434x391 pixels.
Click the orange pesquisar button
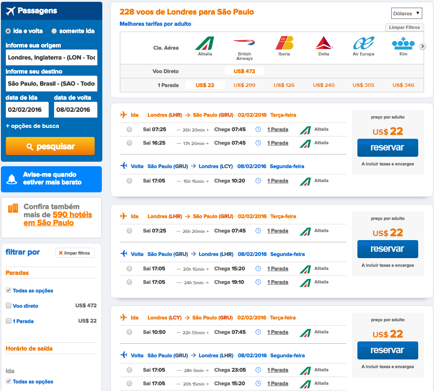pos(50,146)
